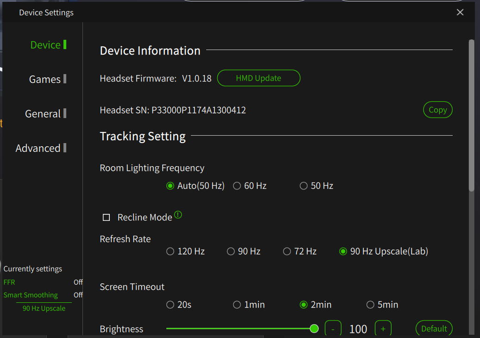Click the HMD Update button
The width and height of the screenshot is (480, 338).
pos(259,78)
